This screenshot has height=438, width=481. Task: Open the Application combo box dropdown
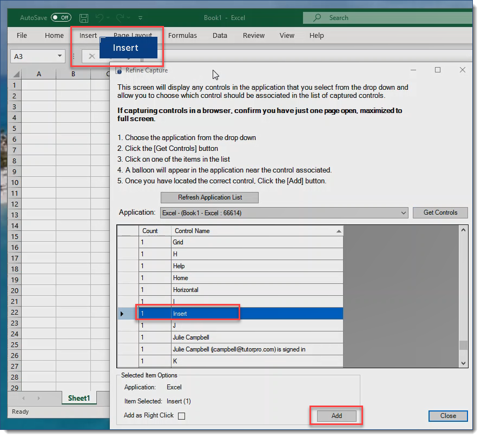tap(403, 213)
